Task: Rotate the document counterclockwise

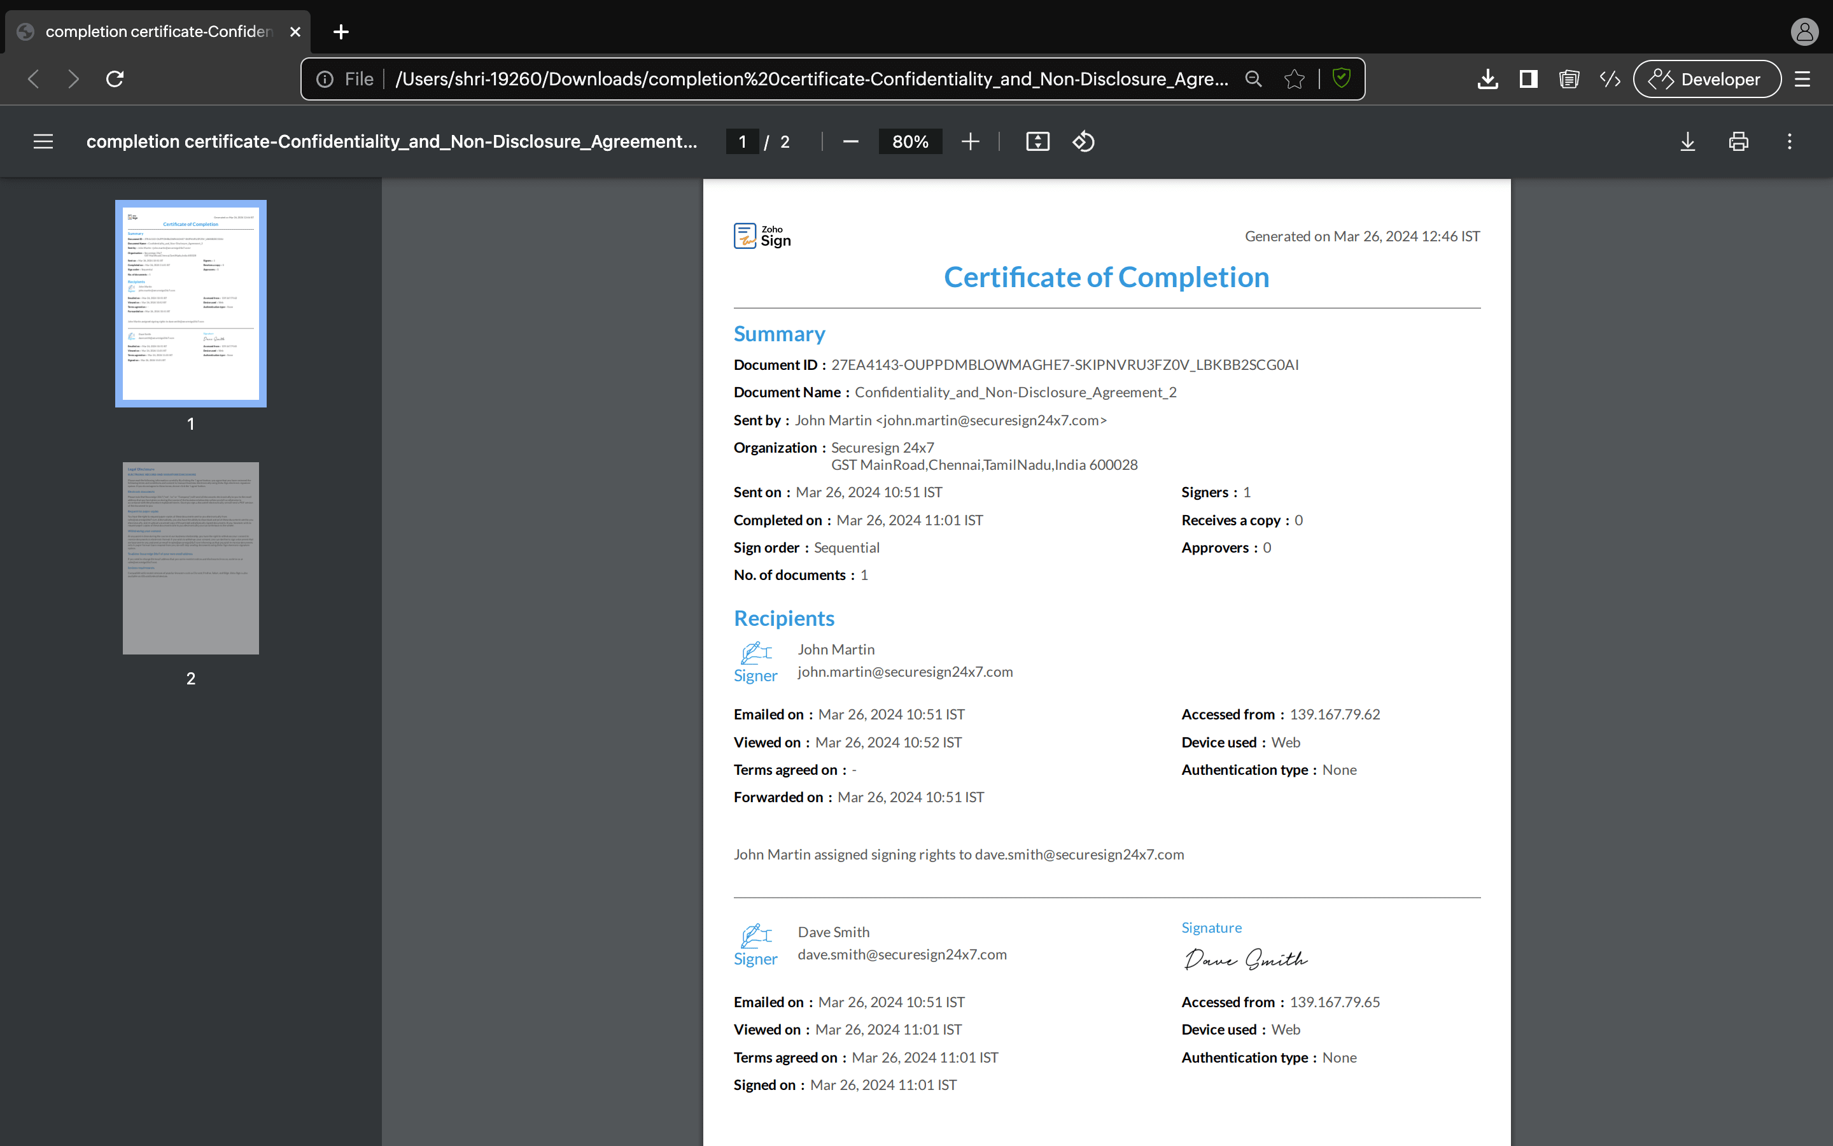Action: pos(1083,142)
